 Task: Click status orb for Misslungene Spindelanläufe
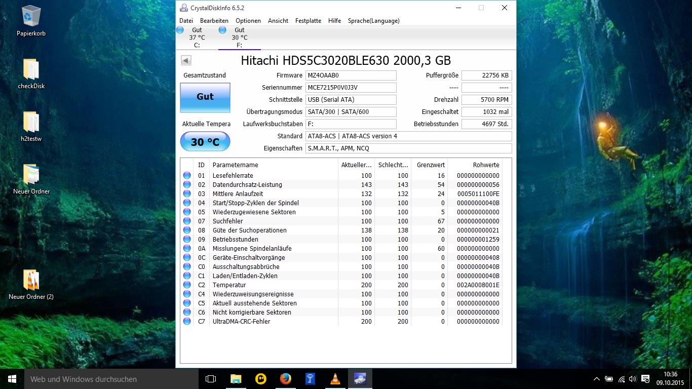pos(187,249)
